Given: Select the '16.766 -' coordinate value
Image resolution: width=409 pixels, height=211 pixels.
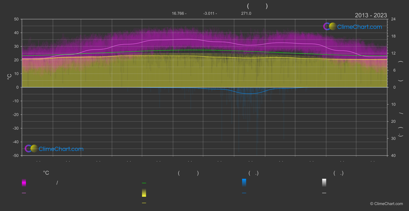Looking at the screenshot, I should pyautogui.click(x=179, y=13).
